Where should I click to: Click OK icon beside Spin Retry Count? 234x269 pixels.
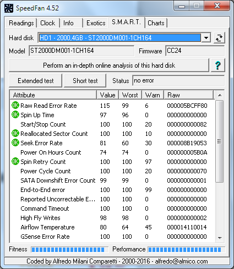[x=15, y=162]
